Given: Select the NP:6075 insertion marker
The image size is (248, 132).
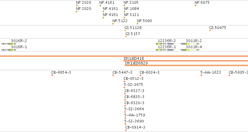Looking at the screenshot, I should [196, 6].
